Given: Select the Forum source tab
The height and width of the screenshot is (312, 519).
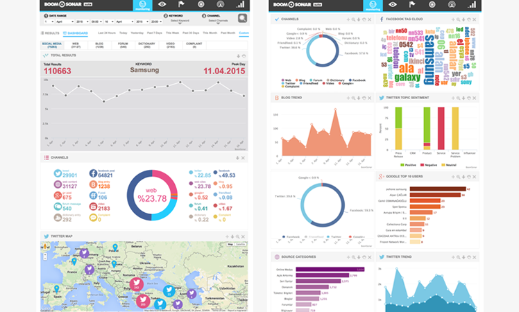Looking at the screenshot, I should click(123, 45).
